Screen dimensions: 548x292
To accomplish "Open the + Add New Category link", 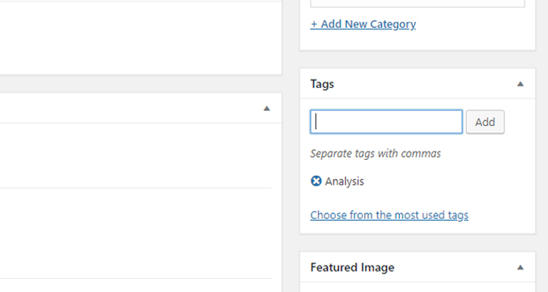I will click(x=363, y=24).
